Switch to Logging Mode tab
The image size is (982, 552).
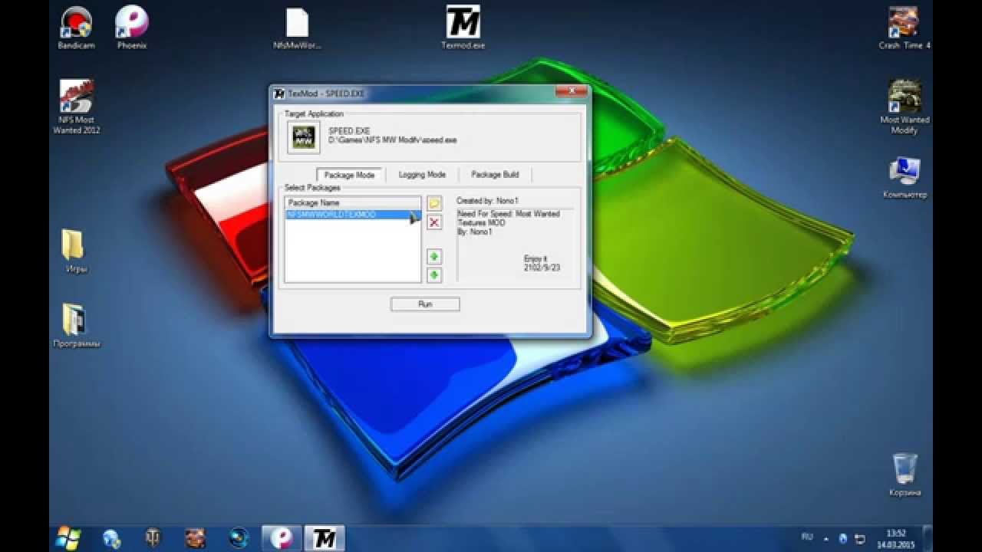[422, 175]
